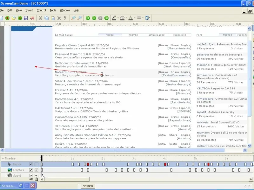The height and width of the screenshot is (190, 254).
Task: Select the Graphics track picture icon
Action: point(10,170)
